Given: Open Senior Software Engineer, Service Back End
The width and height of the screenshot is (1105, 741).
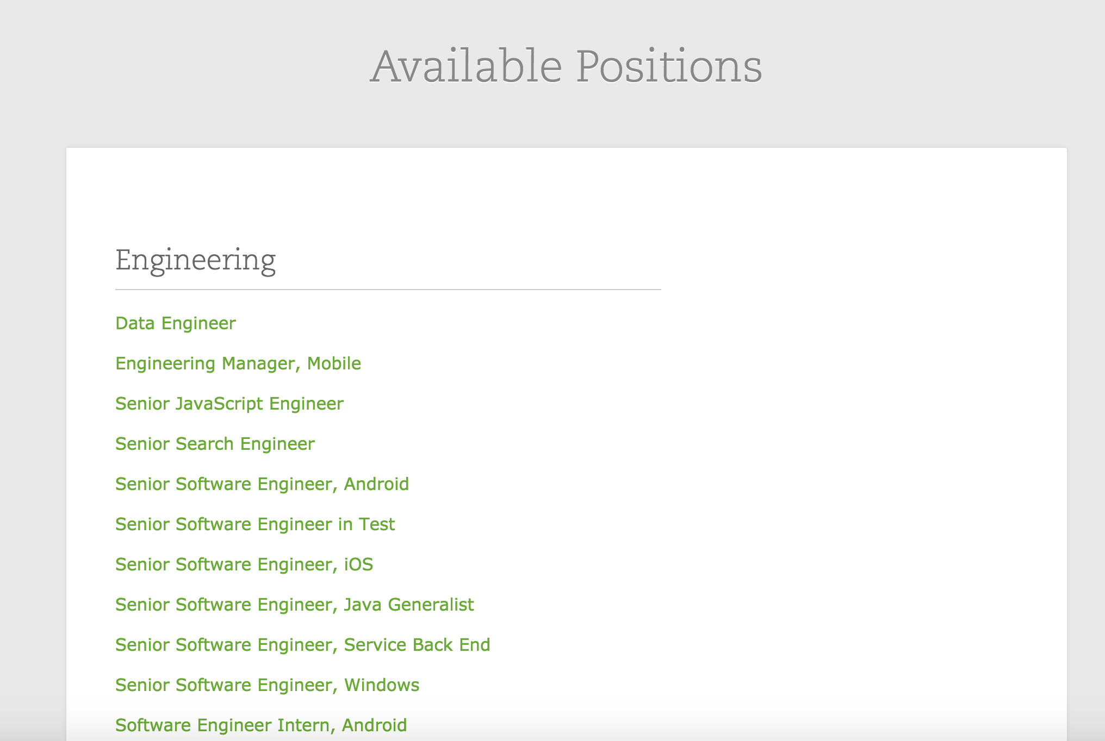Looking at the screenshot, I should 302,645.
